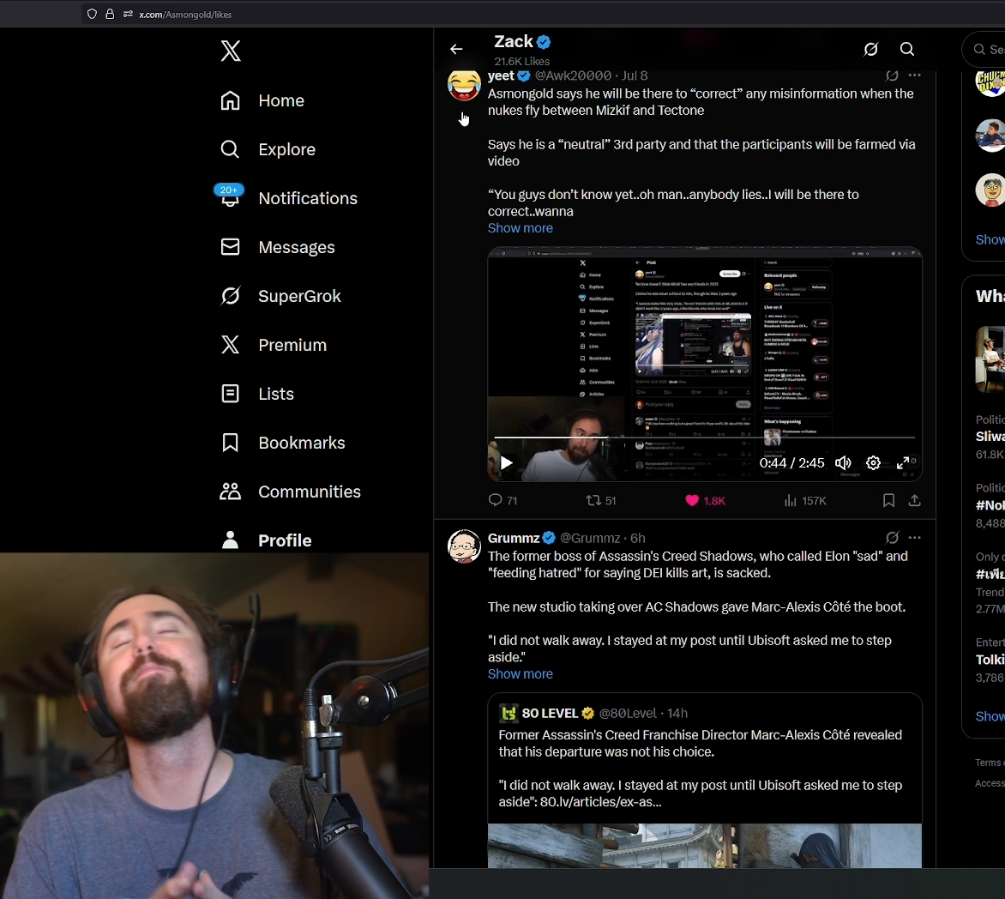The image size is (1005, 899).
Task: Open Bookmarks in the sidebar
Action: point(283,443)
